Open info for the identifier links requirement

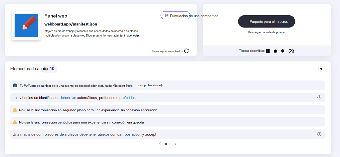point(319,97)
